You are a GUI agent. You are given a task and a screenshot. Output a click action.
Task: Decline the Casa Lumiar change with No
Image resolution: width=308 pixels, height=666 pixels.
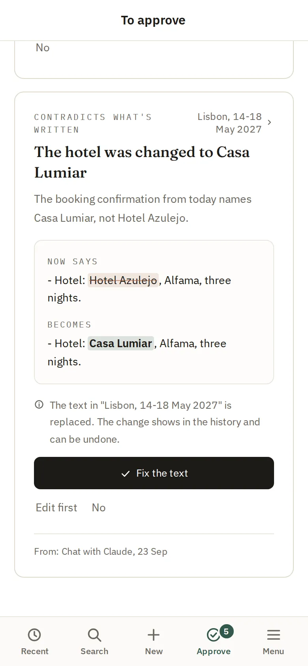point(99,507)
